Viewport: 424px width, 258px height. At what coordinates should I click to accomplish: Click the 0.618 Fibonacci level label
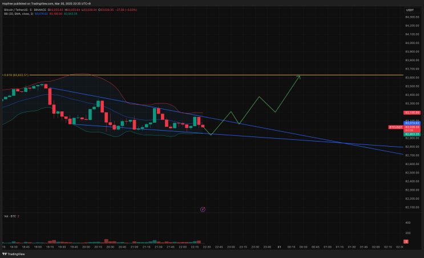(16, 75)
